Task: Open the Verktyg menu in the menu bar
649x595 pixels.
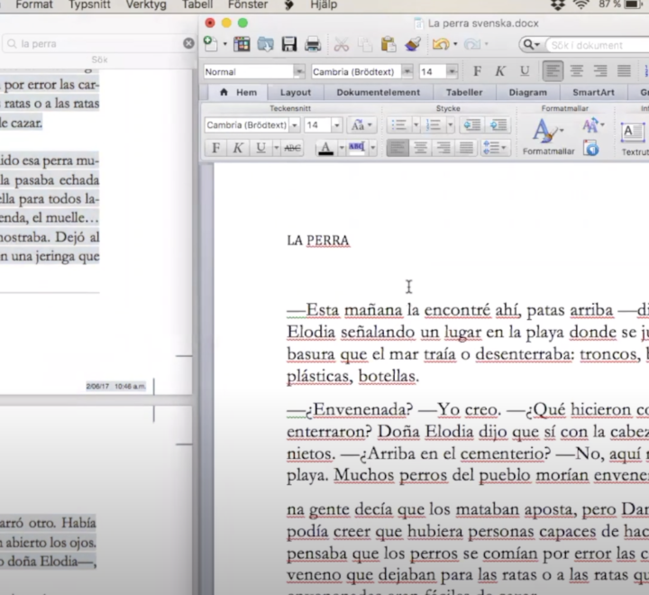Action: click(146, 5)
